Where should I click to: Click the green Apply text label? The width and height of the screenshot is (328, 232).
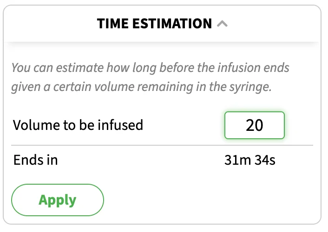[x=58, y=200]
